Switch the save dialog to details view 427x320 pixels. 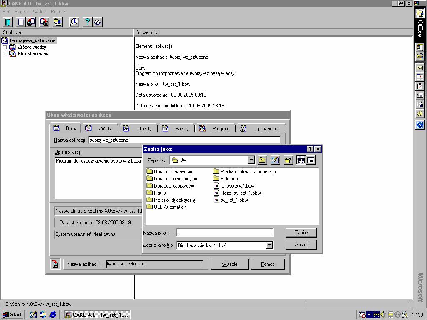pos(311,160)
